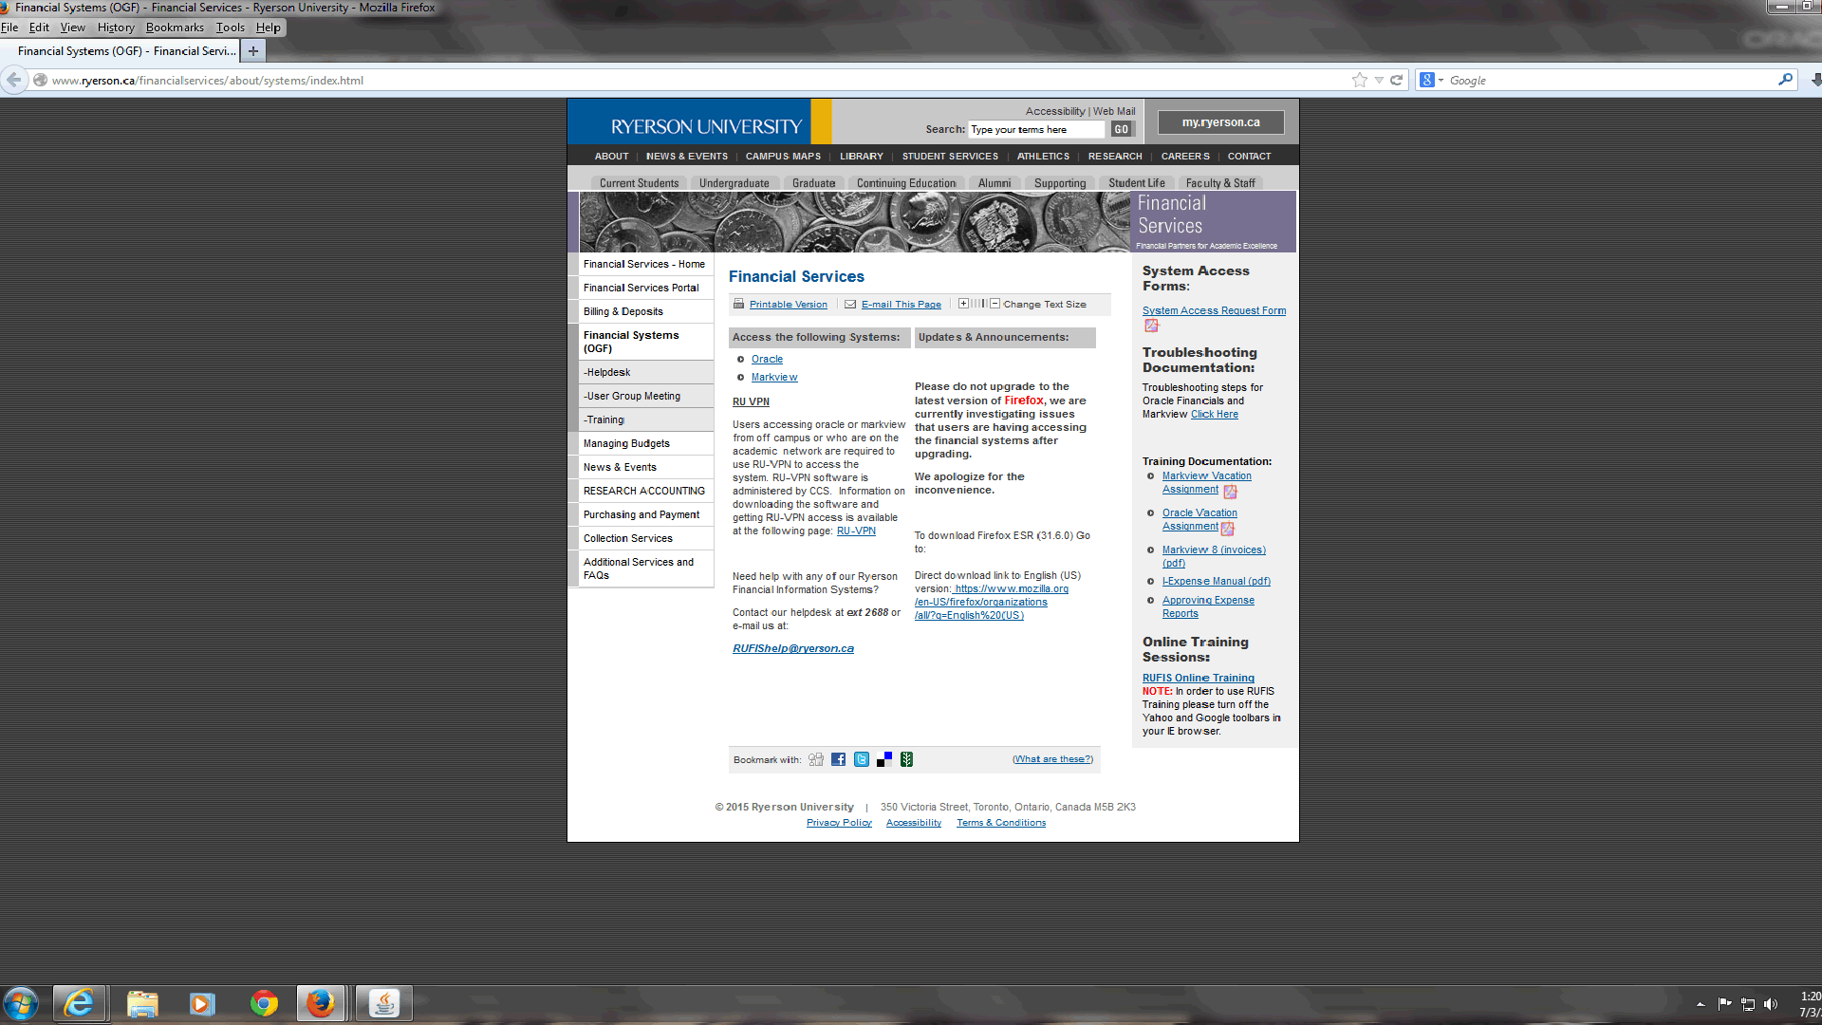
Task: Click the site search input field
Action: [x=1035, y=130]
